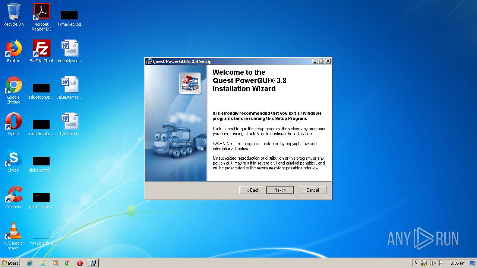Click the PowerGUI train logo in wizard
This screenshot has height=268, width=477.
(x=190, y=83)
